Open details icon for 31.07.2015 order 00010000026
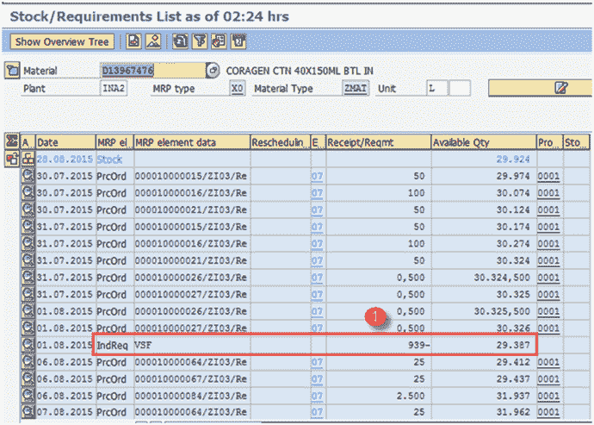 pos(28,278)
